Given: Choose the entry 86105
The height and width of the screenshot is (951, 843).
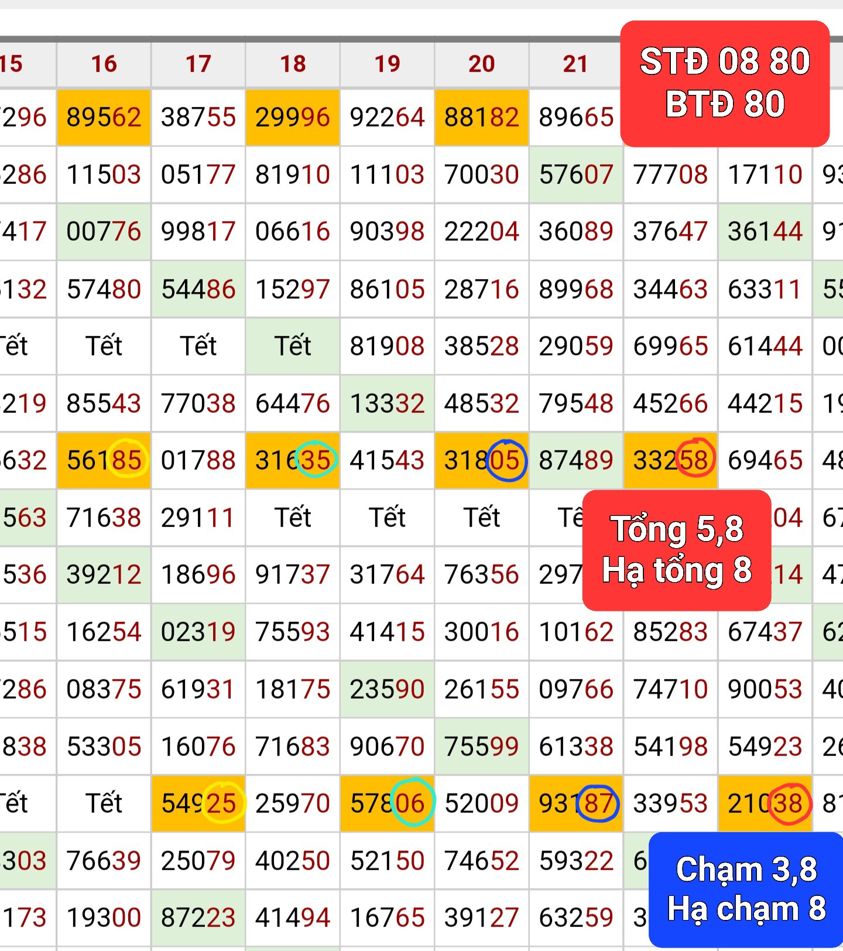Looking at the screenshot, I should [x=387, y=289].
